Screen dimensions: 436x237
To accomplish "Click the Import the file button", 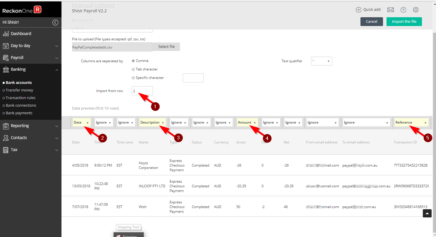I will [404, 22].
